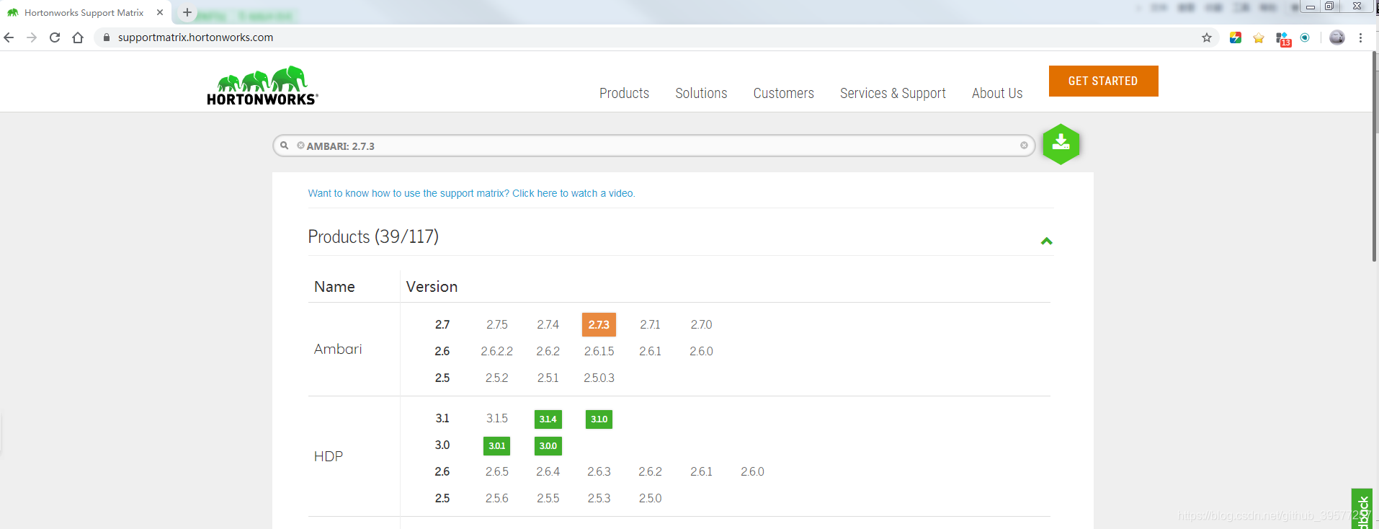Screen dimensions: 1379x529
Task: Select the Hortonworks Support Matrix tab
Action: click(85, 12)
